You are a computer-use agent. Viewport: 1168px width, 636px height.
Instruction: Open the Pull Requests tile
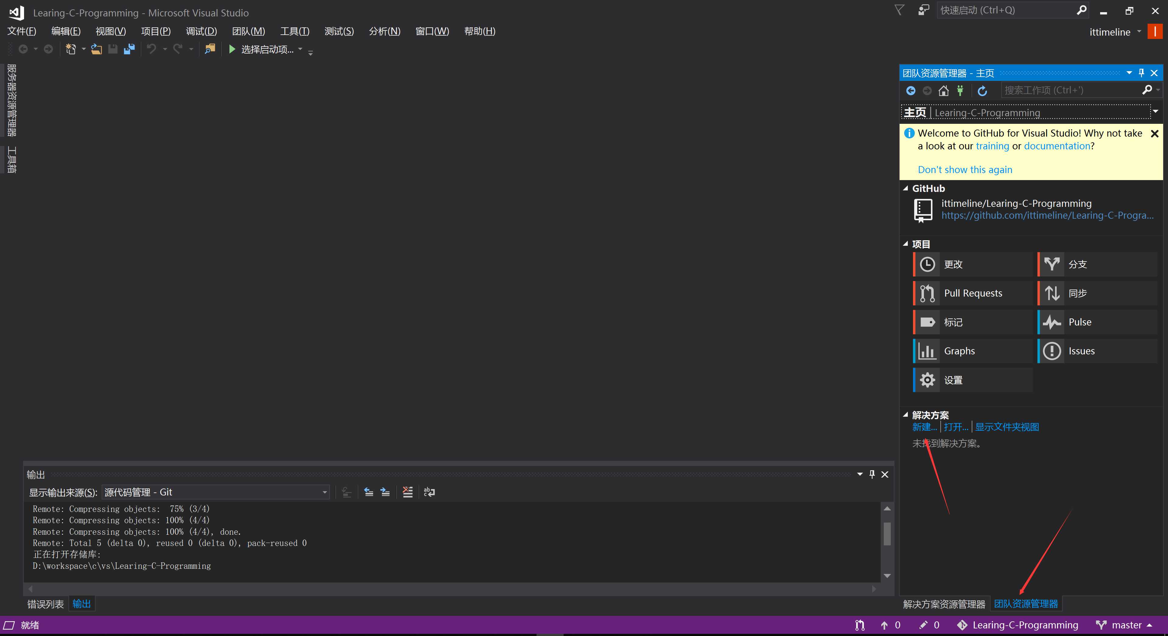click(973, 293)
